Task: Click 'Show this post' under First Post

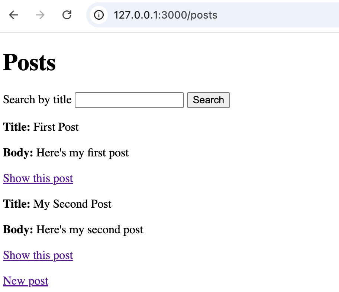Action: (38, 178)
